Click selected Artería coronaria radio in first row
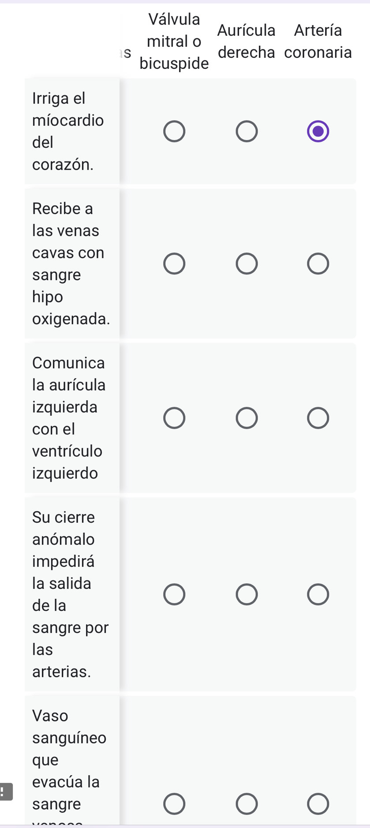Image resolution: width=370 pixels, height=828 pixels. (318, 131)
